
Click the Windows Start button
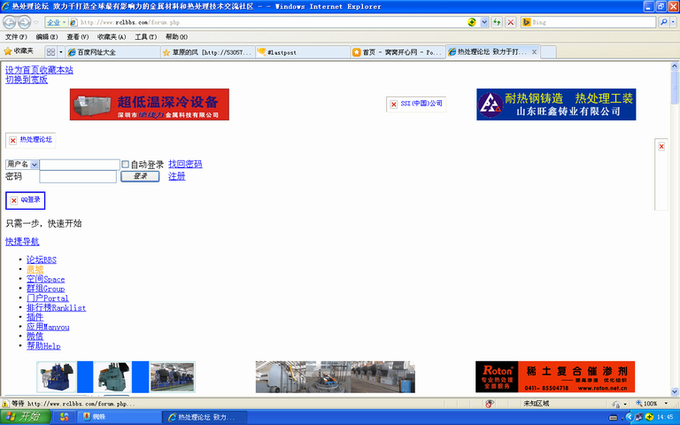[x=25, y=417]
